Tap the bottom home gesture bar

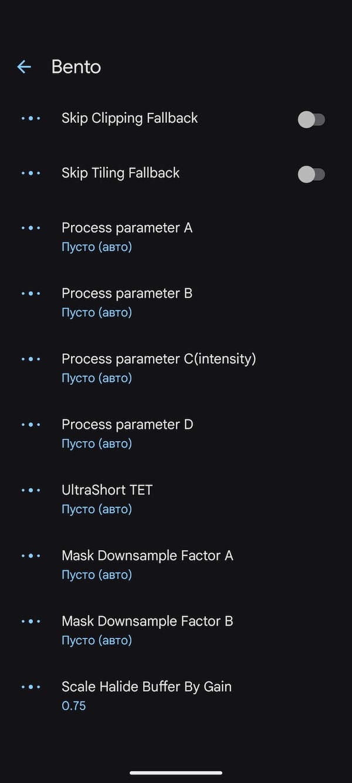[x=176, y=772]
